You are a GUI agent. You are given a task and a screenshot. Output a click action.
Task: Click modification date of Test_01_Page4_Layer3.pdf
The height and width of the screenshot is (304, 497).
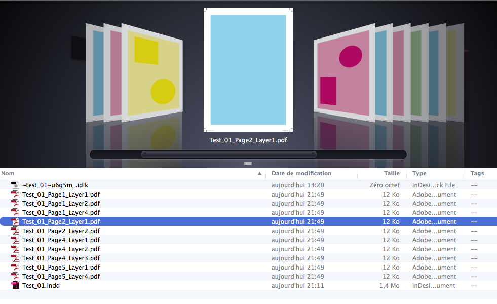(x=297, y=258)
